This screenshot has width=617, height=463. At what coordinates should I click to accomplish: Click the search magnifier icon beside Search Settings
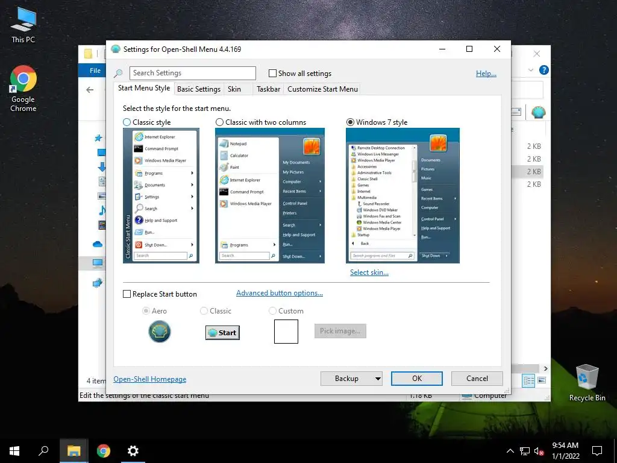click(x=119, y=73)
